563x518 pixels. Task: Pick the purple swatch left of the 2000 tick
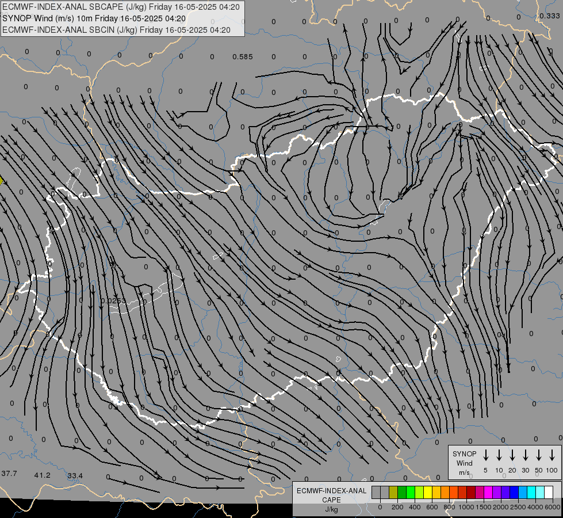497,492
